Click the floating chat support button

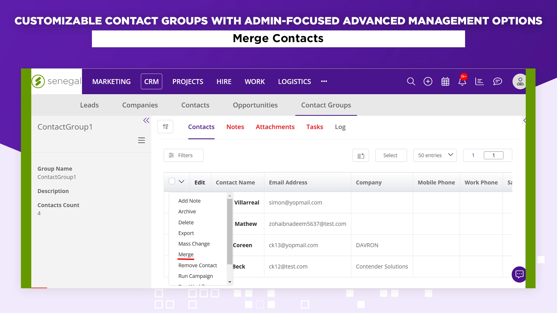click(519, 274)
